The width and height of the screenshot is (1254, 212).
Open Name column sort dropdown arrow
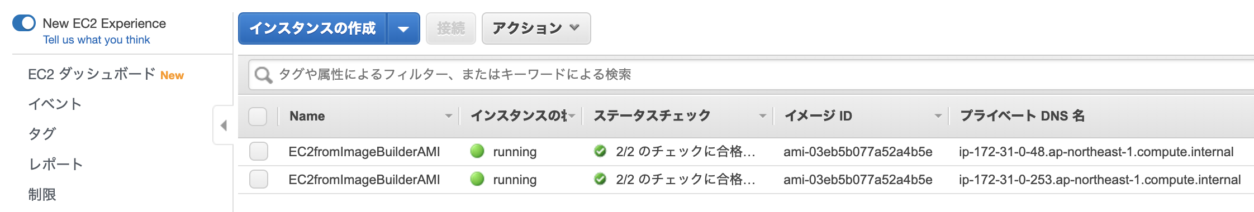(448, 116)
